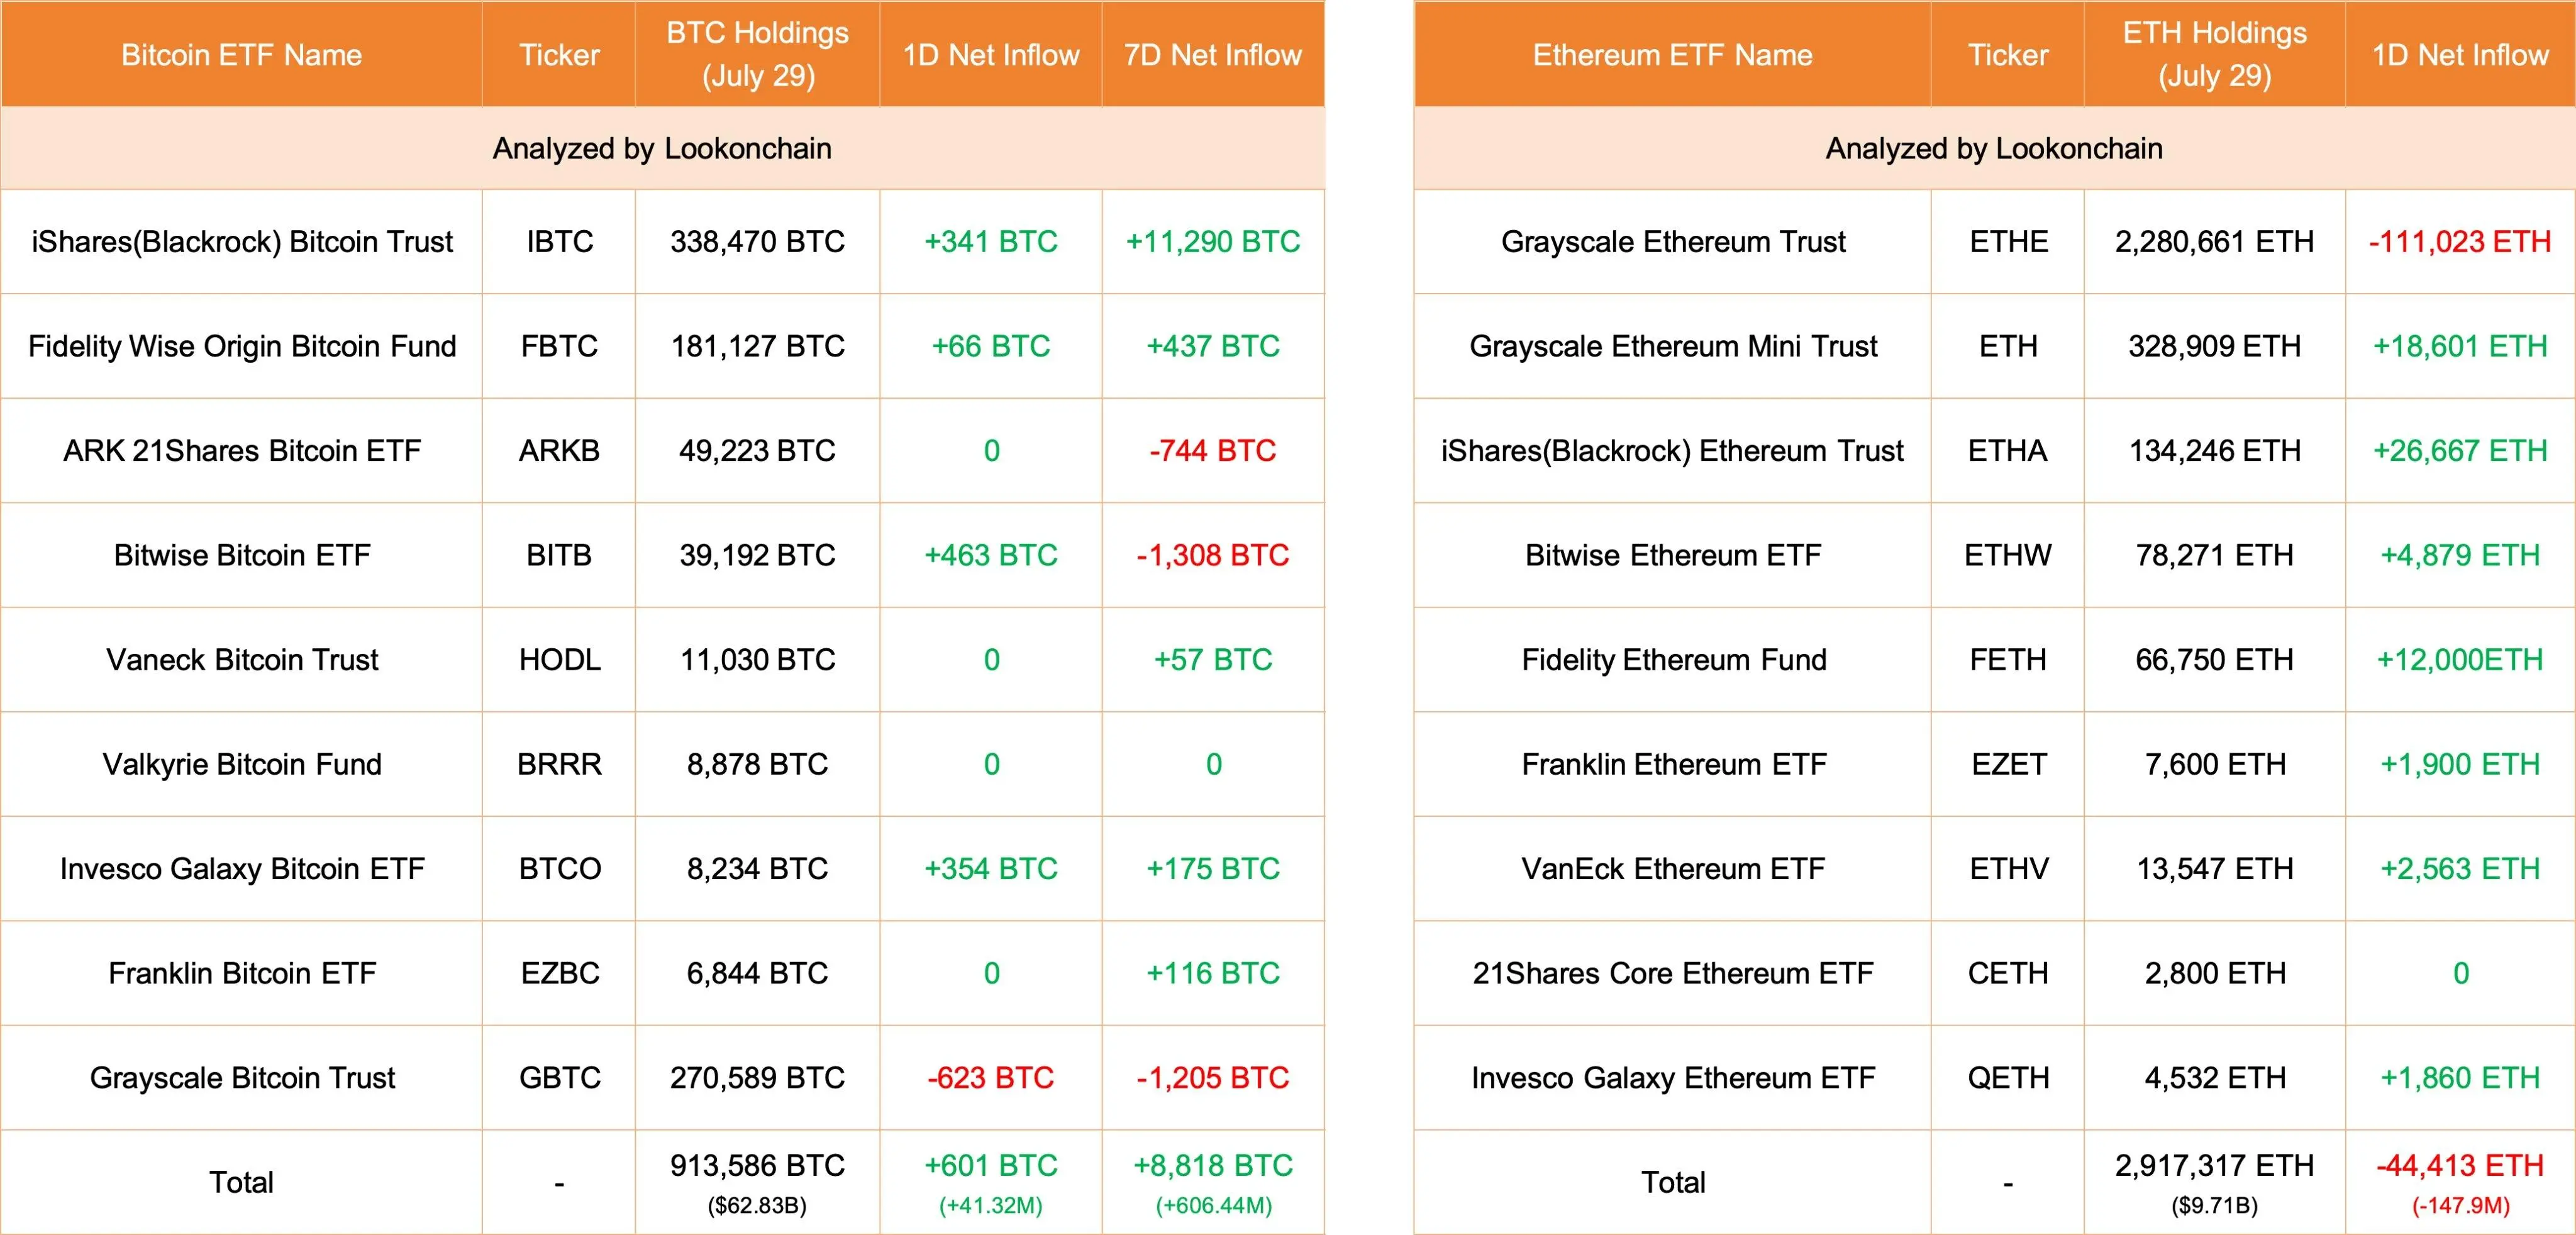Click the 'Bitcoin ETF Name' column header

[x=241, y=55]
